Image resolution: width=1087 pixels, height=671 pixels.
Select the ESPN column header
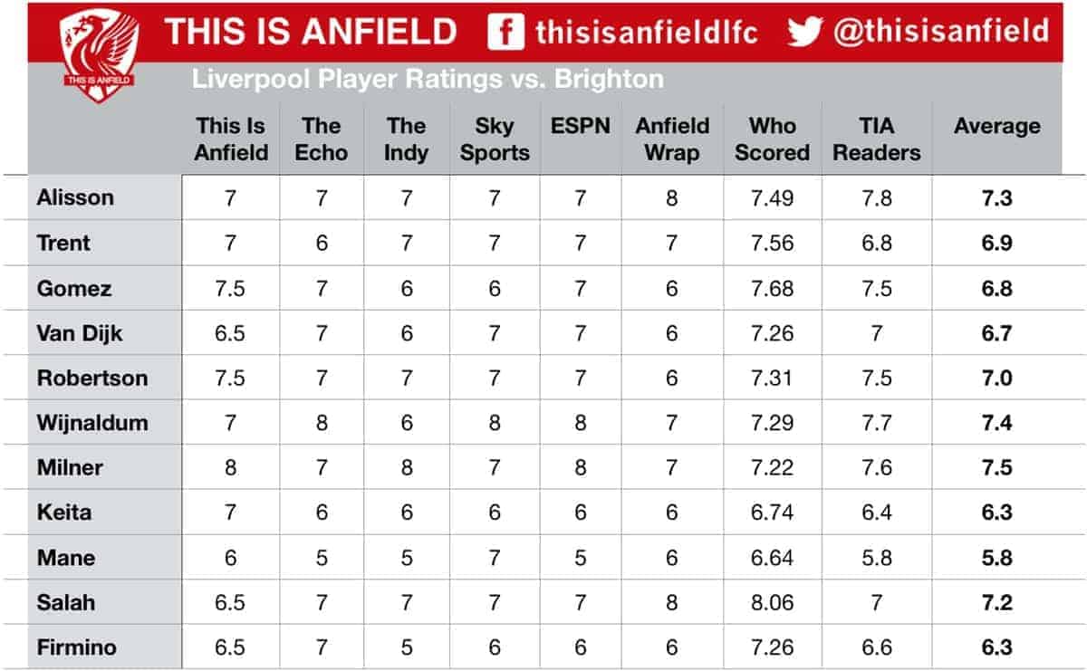point(580,127)
